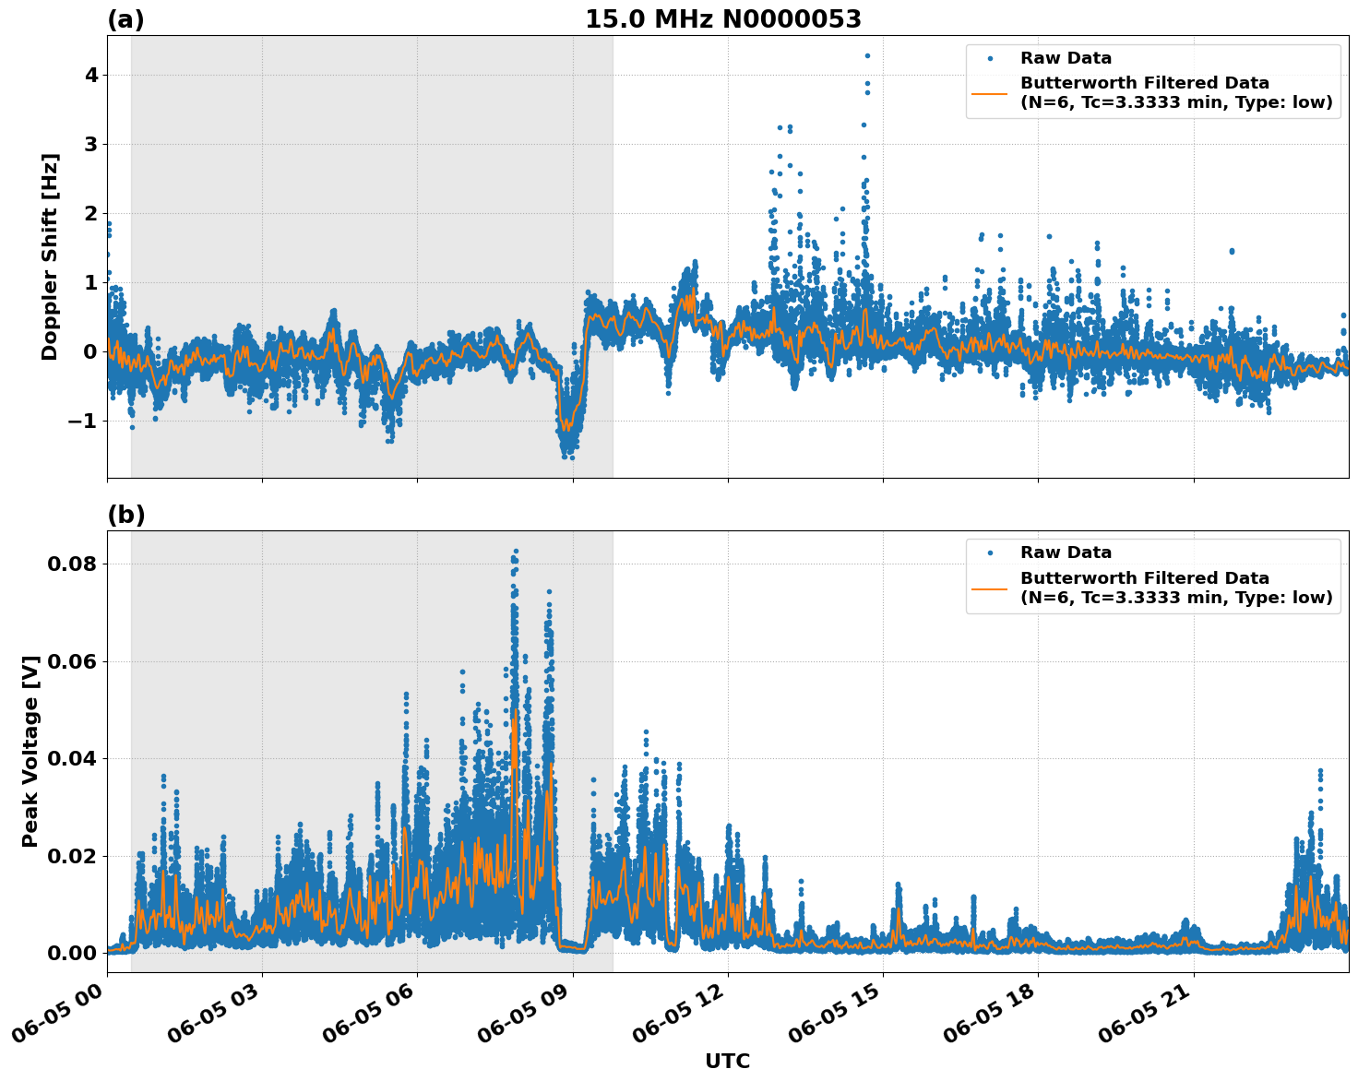
Task: Click the panel label (a)
Action: pyautogui.click(x=127, y=17)
